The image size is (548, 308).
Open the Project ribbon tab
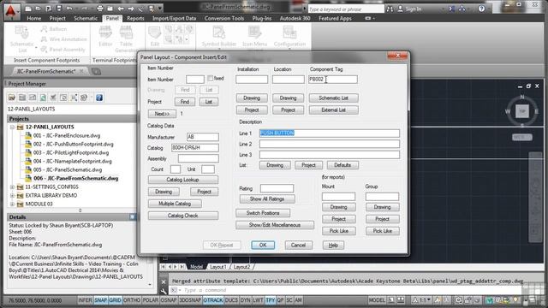[x=57, y=18]
